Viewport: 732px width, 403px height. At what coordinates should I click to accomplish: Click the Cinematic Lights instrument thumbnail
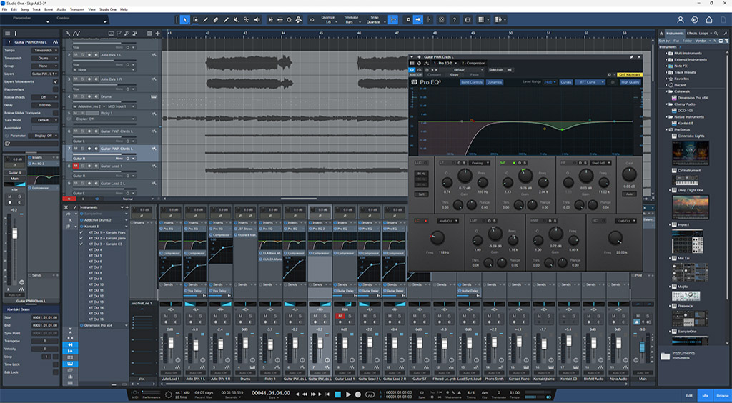coord(690,154)
